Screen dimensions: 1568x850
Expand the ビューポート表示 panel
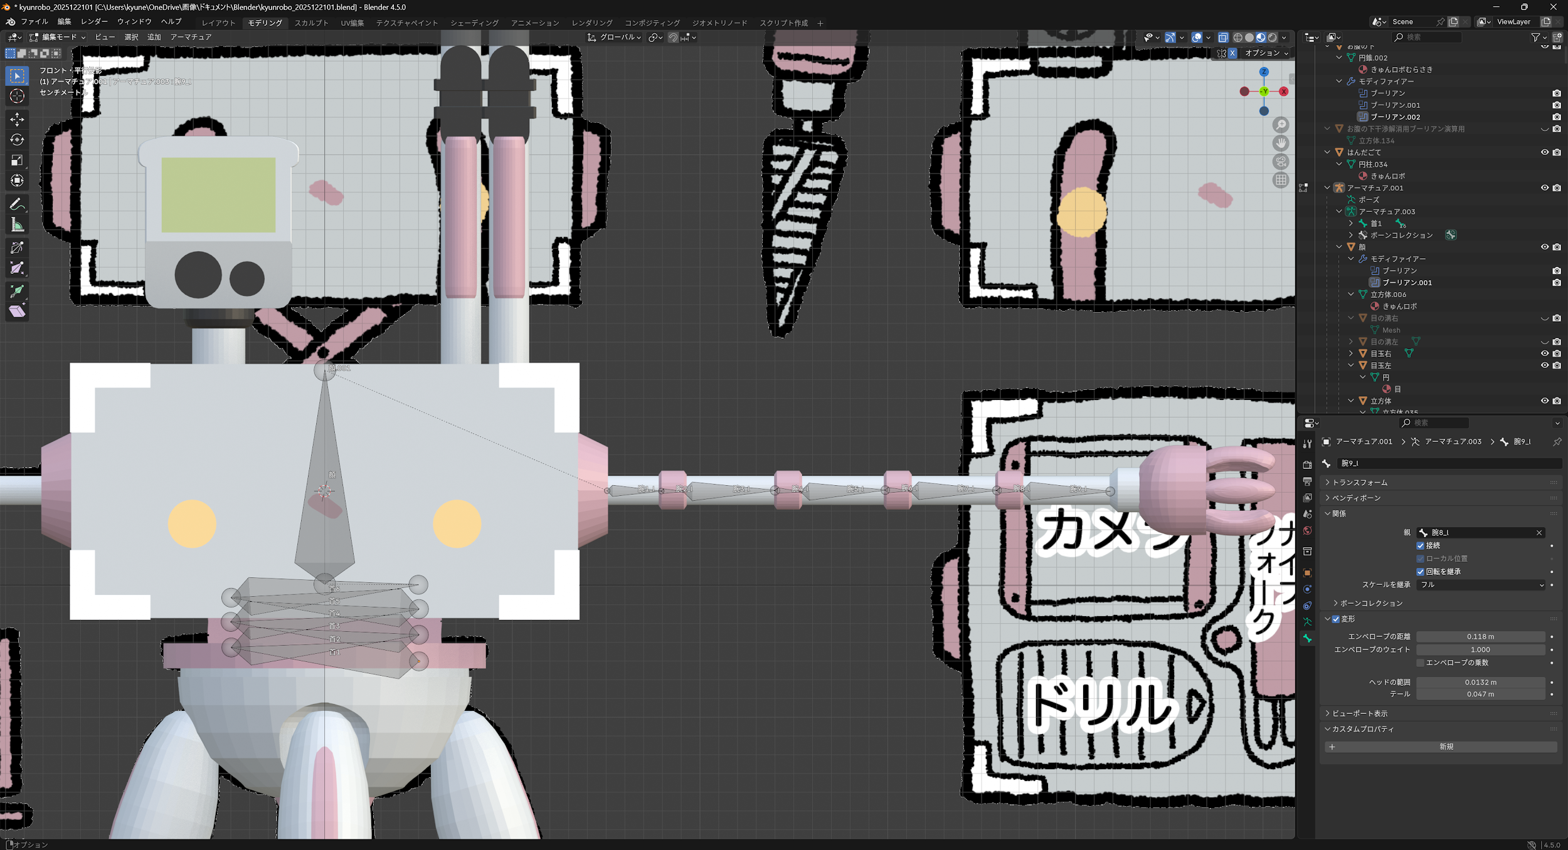click(1359, 713)
